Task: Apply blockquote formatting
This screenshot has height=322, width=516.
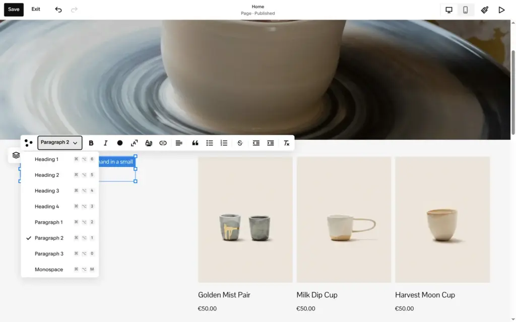Action: click(195, 143)
